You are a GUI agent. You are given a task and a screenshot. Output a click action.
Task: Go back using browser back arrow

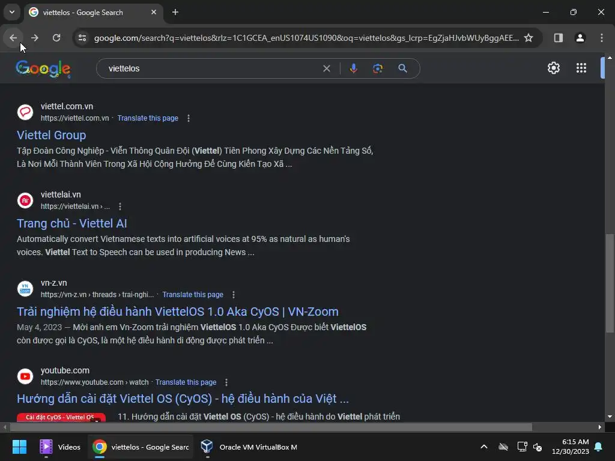pyautogui.click(x=13, y=38)
